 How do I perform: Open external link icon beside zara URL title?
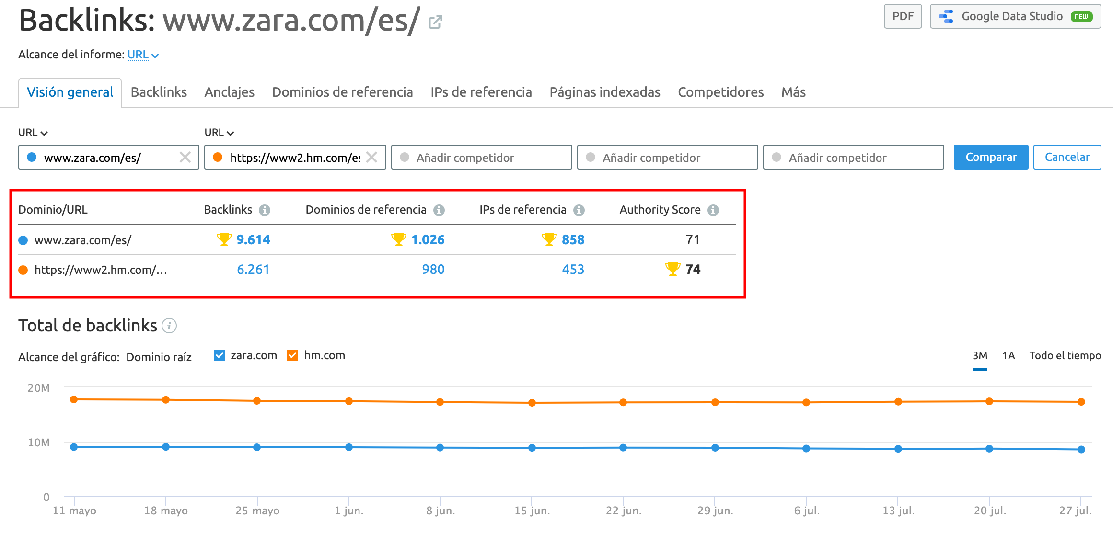pos(435,22)
